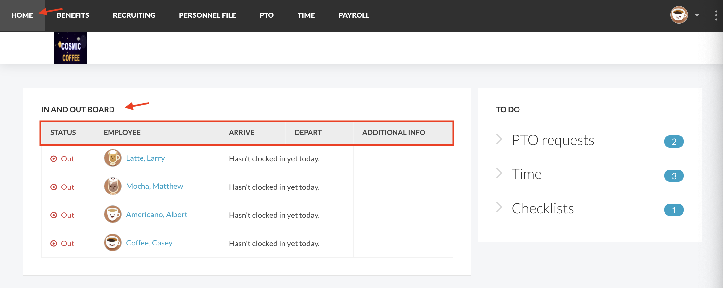Open Albert Americano's employee profile link
Viewport: 723px width, 288px height.
[x=157, y=215]
